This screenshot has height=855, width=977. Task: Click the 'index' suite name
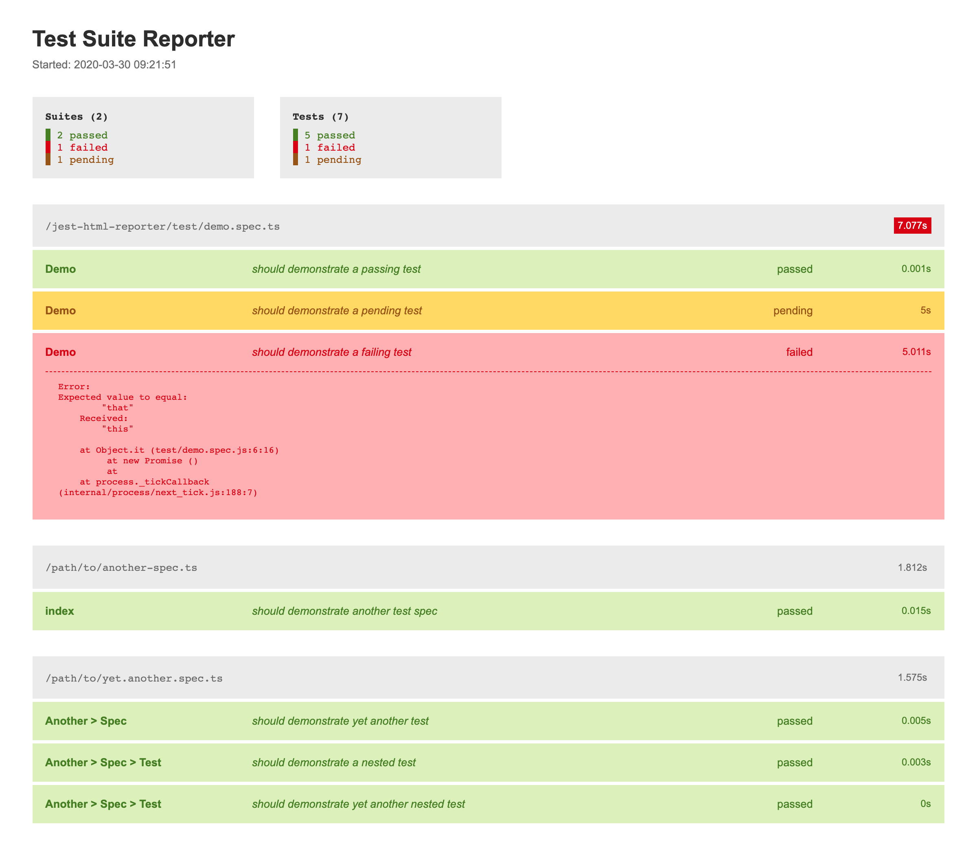pyautogui.click(x=59, y=611)
